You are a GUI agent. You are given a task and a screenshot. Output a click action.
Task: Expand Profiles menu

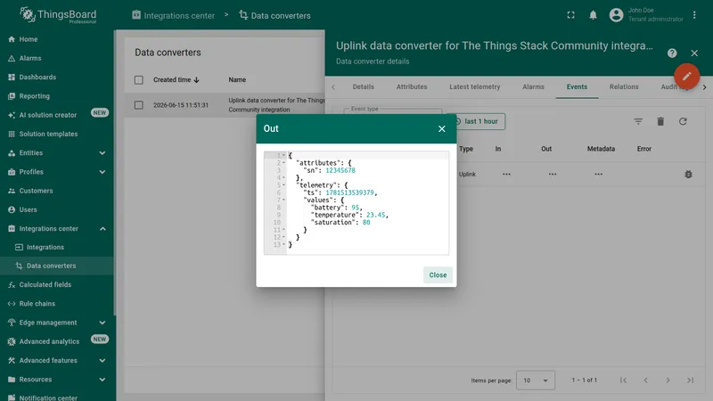click(x=102, y=172)
